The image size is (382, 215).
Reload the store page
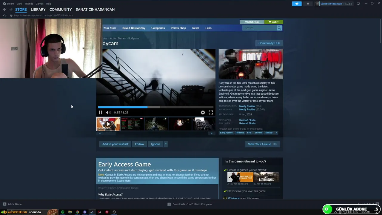(4, 15)
